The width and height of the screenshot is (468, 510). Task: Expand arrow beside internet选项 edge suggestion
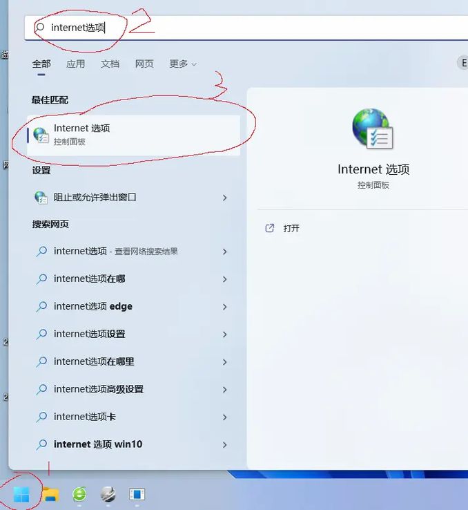pos(224,307)
